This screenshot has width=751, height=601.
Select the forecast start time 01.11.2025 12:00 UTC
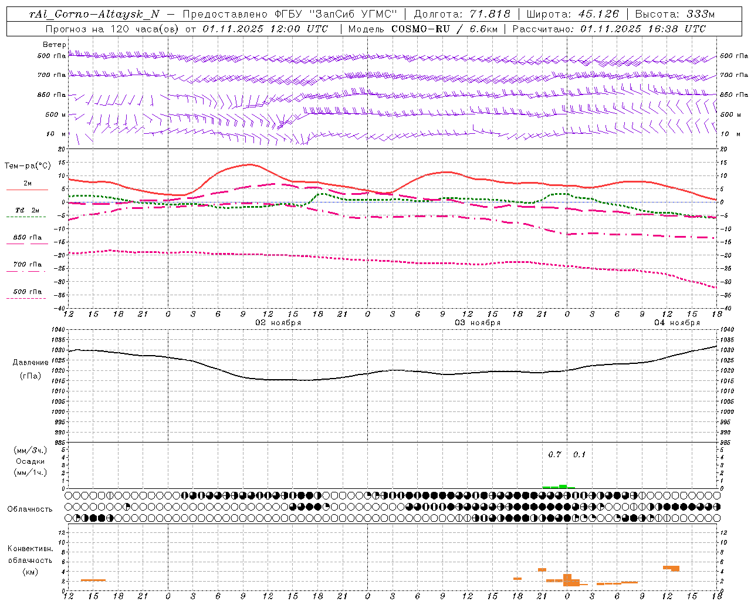coord(265,29)
